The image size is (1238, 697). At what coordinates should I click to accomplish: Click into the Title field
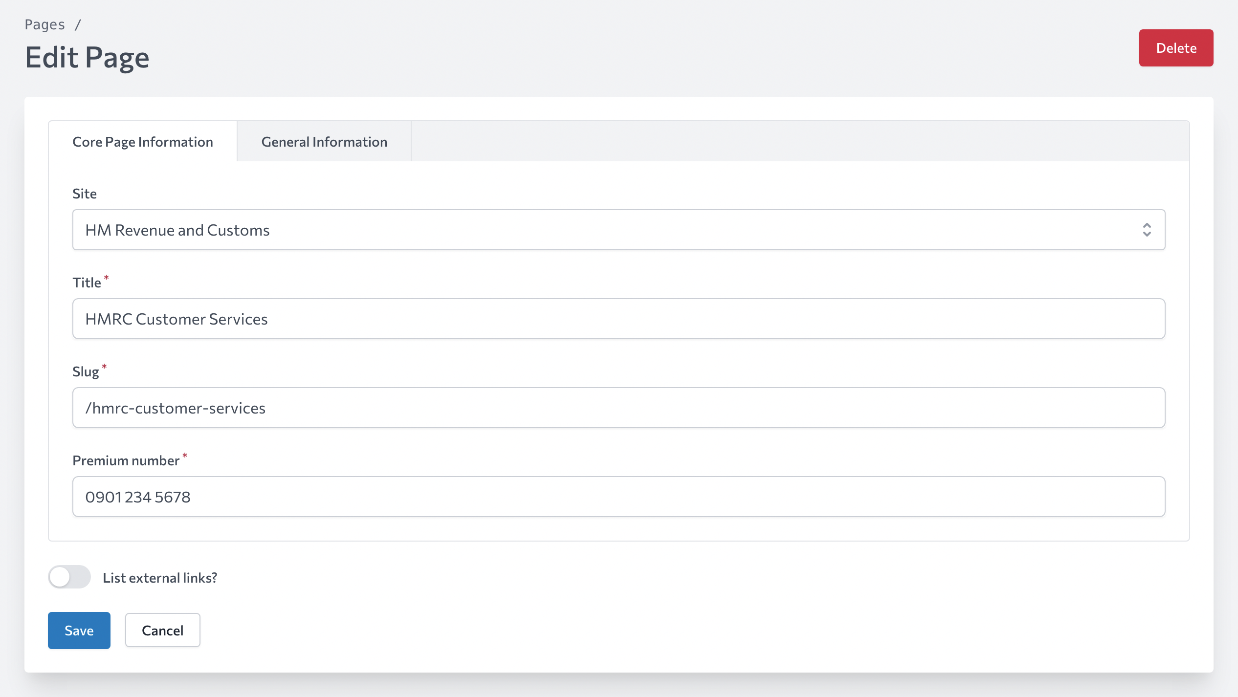619,318
